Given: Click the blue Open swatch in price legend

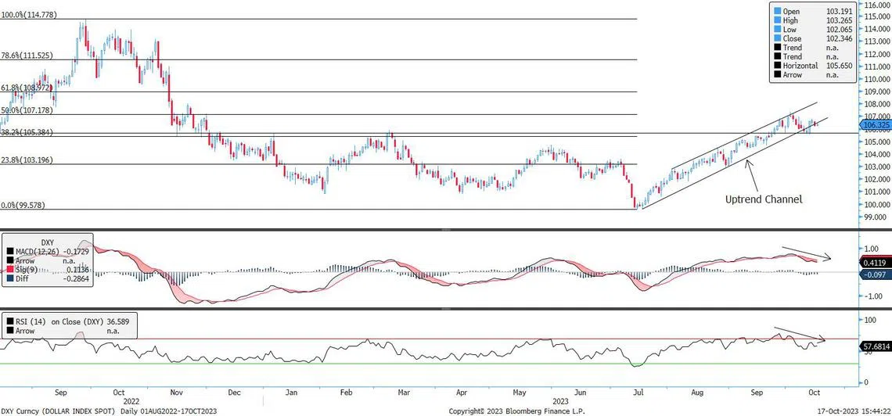Looking at the screenshot, I should tap(778, 11).
